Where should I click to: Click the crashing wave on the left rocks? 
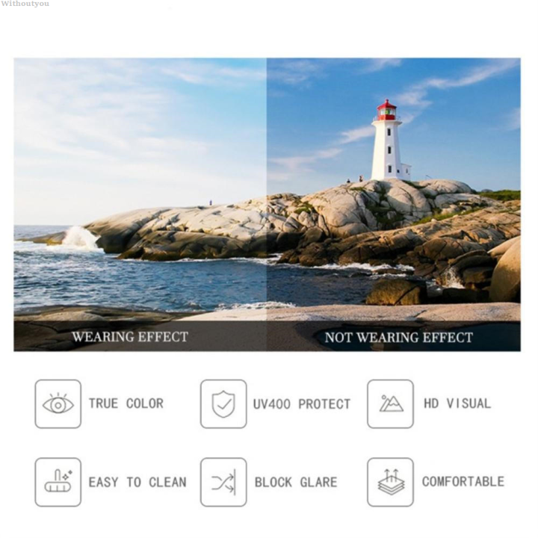tap(81, 238)
